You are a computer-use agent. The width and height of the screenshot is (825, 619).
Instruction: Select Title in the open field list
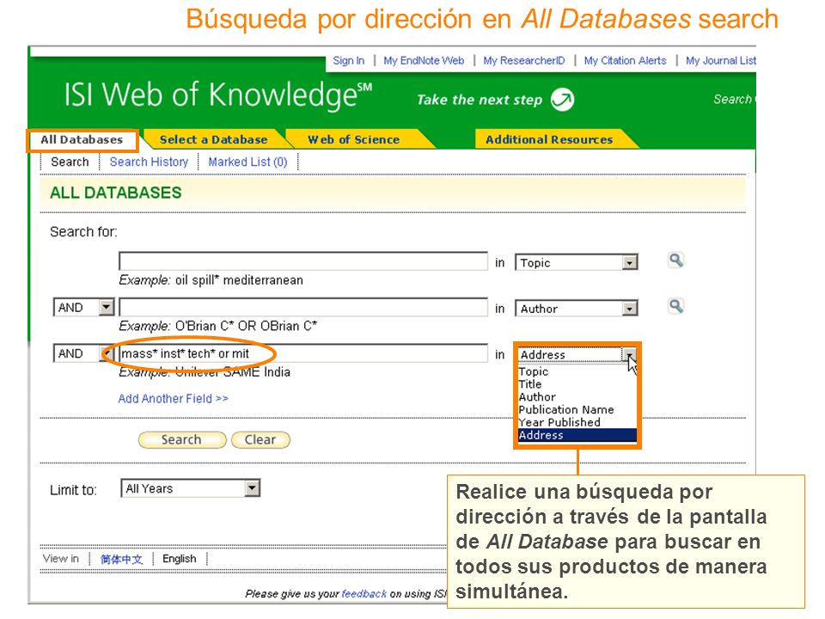[530, 384]
